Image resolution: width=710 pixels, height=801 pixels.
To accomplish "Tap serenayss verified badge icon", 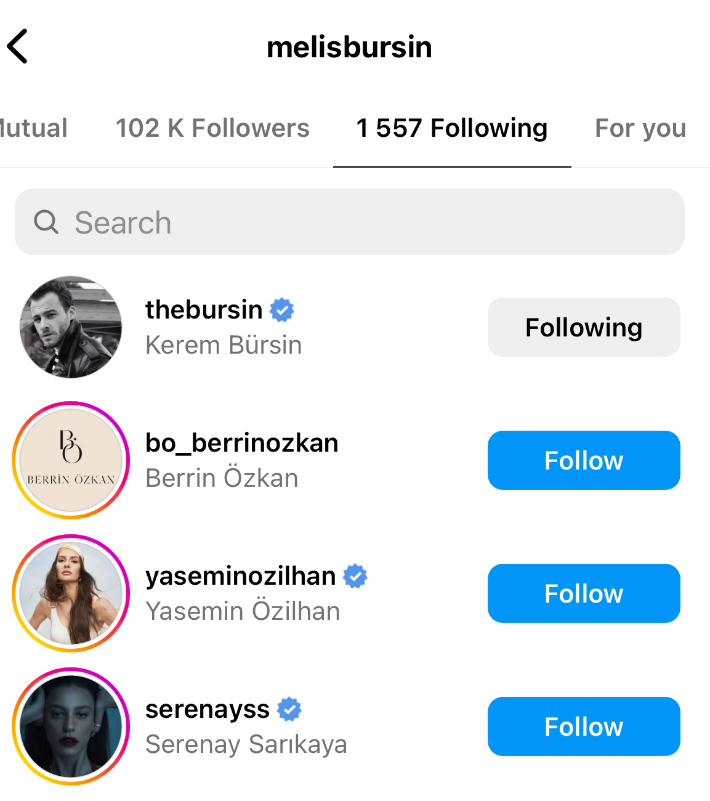I will (x=289, y=709).
